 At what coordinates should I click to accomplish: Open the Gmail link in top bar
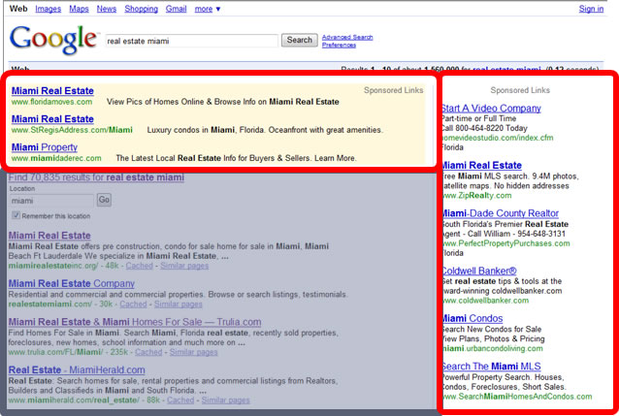click(x=176, y=9)
